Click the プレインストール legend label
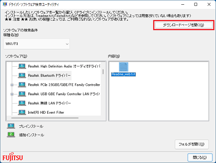 [x=31, y=126]
